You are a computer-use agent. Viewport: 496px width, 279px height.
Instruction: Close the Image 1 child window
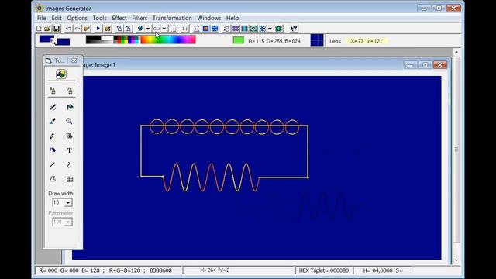[439, 65]
